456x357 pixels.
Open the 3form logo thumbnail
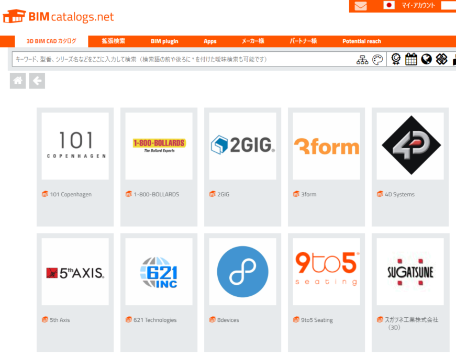[x=326, y=146]
